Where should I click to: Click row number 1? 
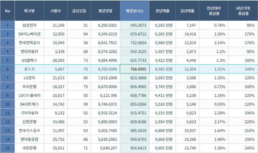tap(7, 25)
